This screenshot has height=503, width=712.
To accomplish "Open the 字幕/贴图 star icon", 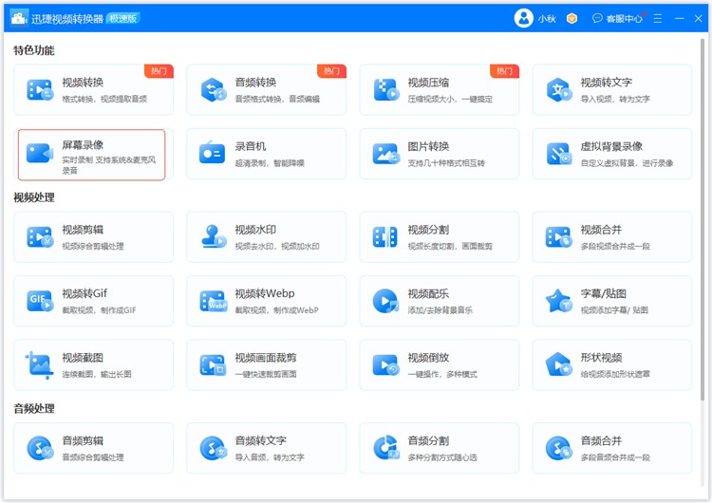I will pos(558,301).
